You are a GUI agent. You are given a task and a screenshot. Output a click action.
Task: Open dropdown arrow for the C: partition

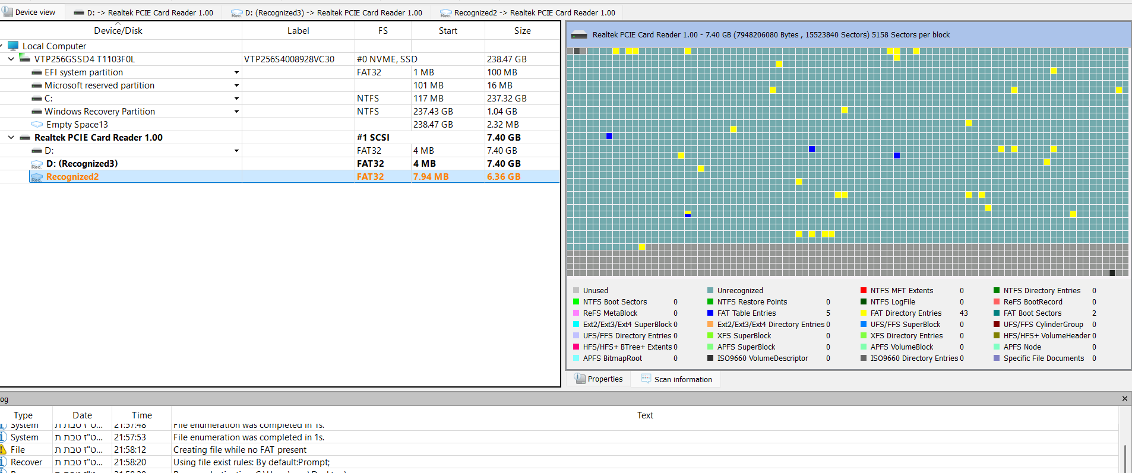(236, 99)
